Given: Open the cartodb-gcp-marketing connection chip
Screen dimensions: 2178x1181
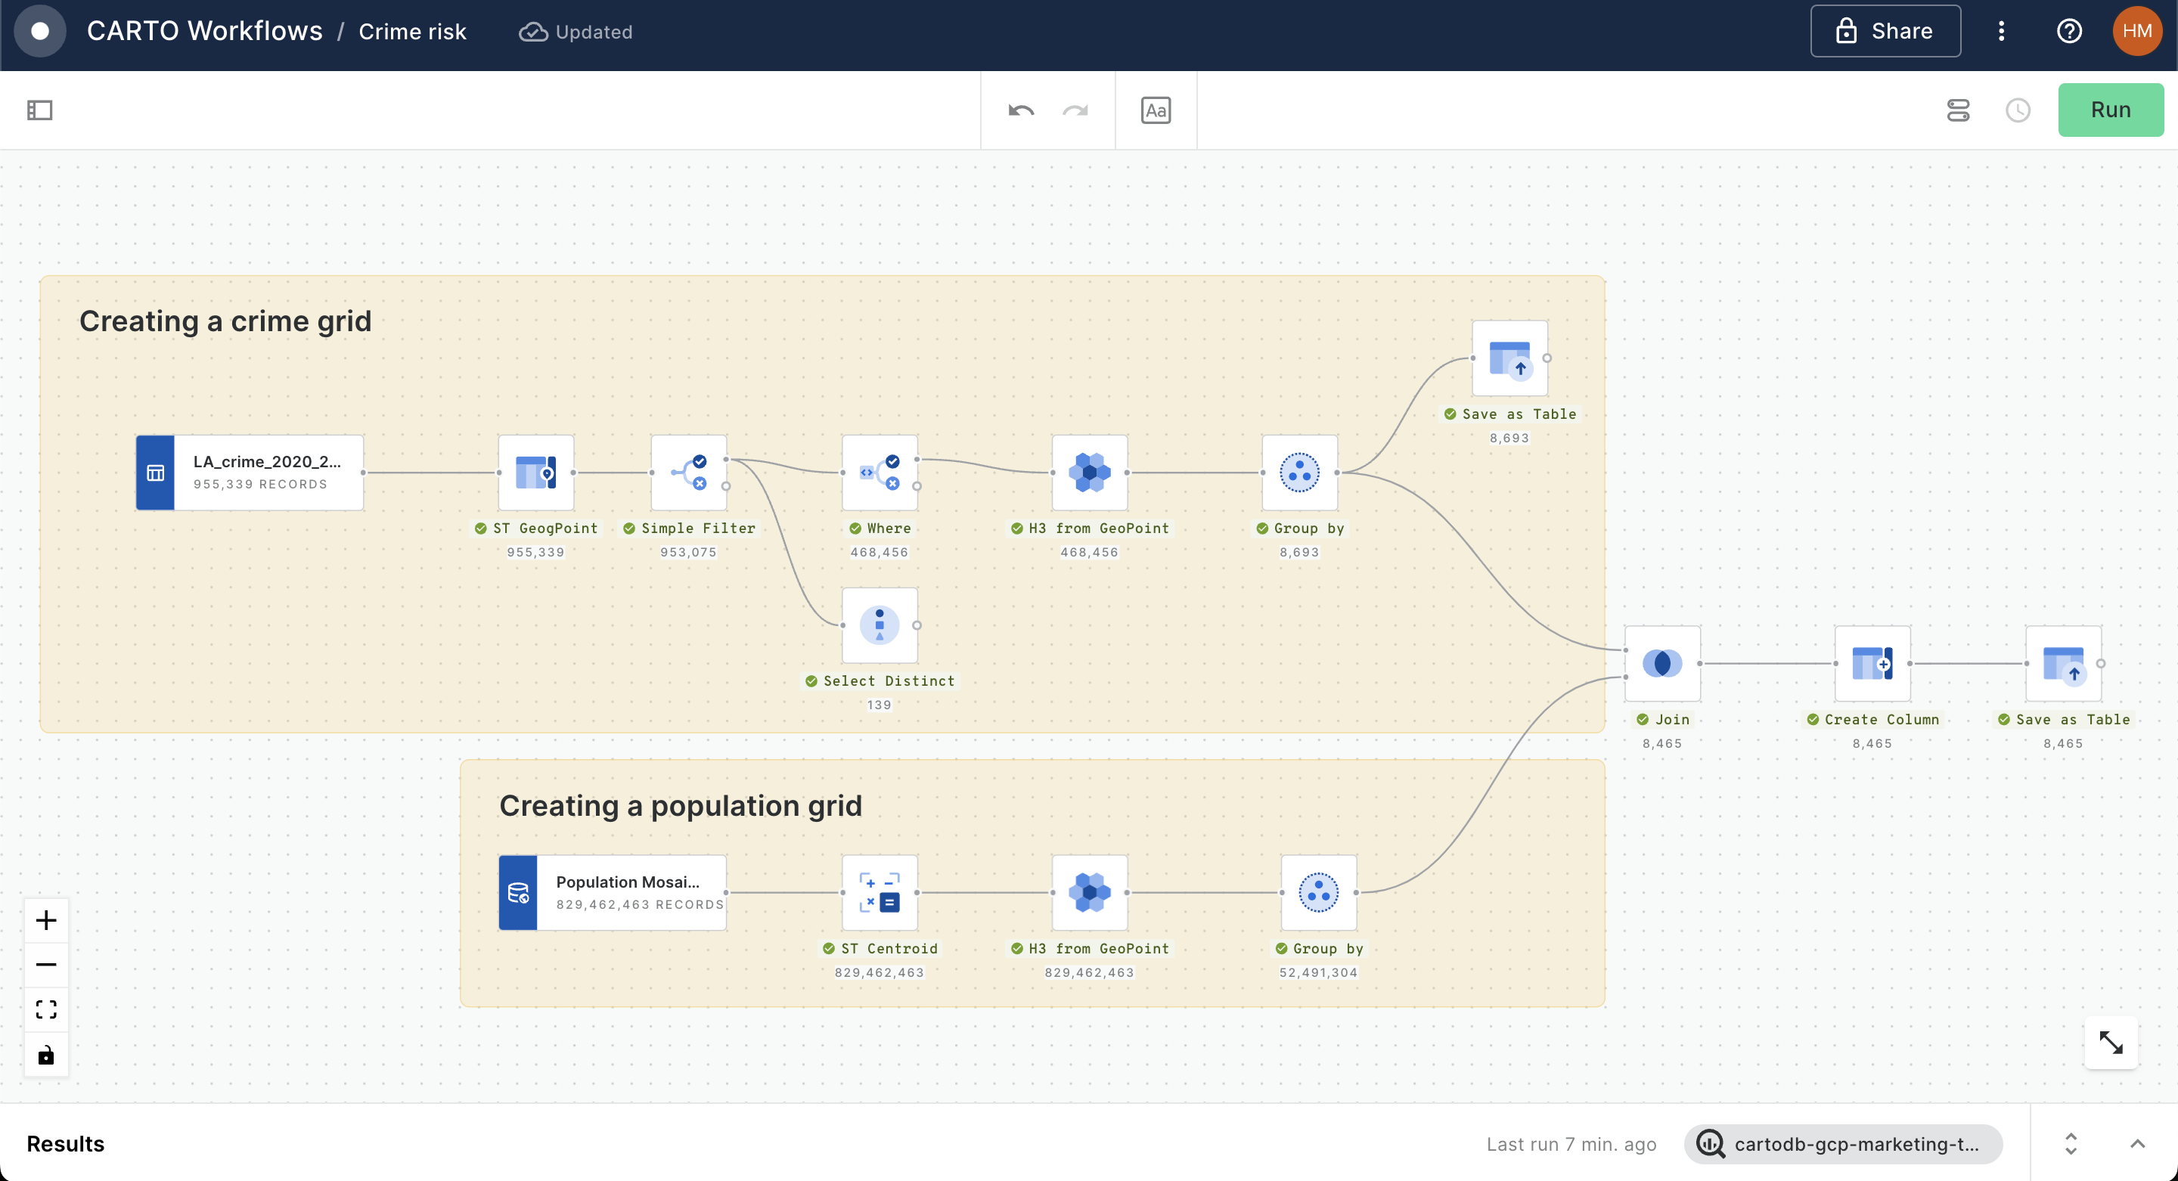Looking at the screenshot, I should click(x=1843, y=1144).
